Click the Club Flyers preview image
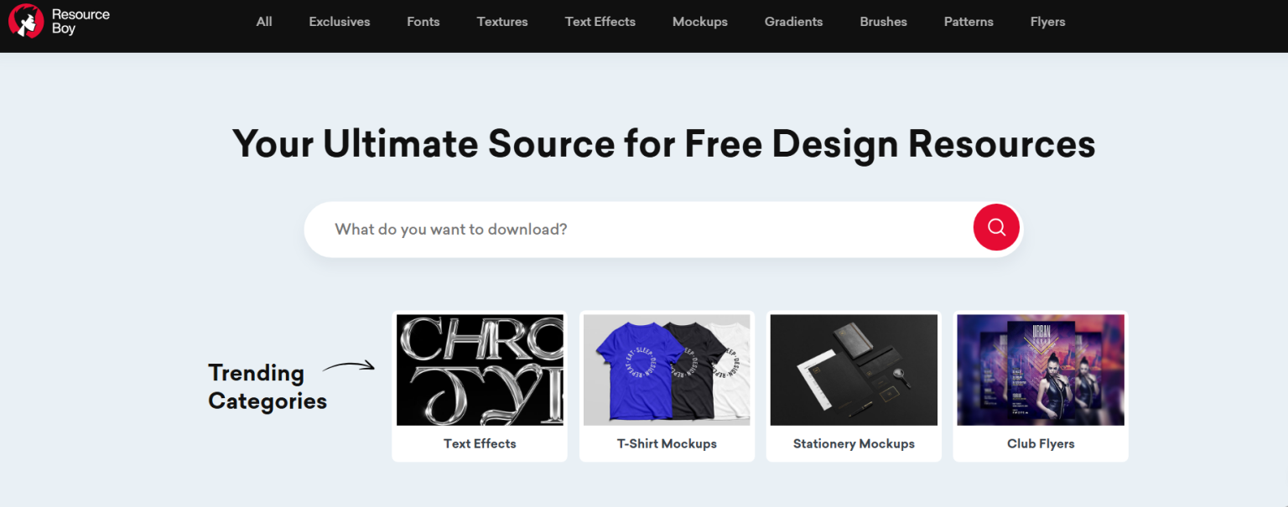 coord(1041,370)
